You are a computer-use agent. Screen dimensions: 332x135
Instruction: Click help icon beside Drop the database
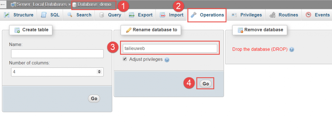click(291, 50)
